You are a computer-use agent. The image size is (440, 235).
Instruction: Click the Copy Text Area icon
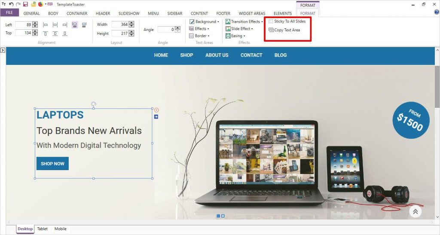pyautogui.click(x=271, y=30)
